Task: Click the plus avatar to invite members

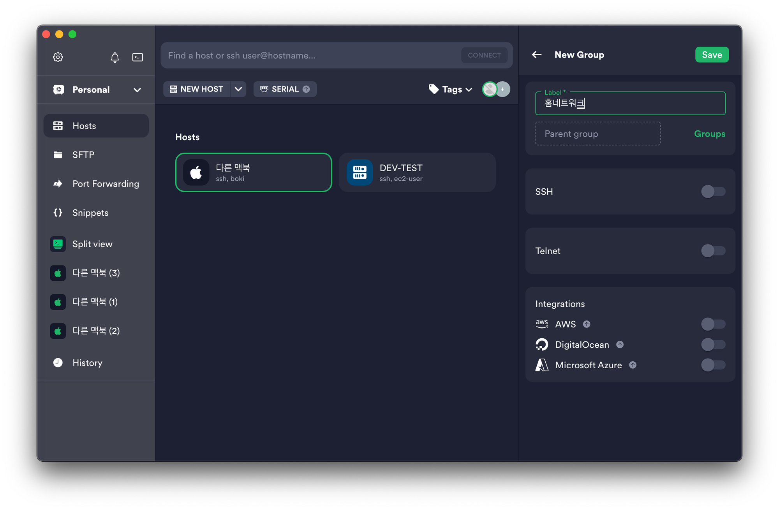Action: [x=502, y=89]
